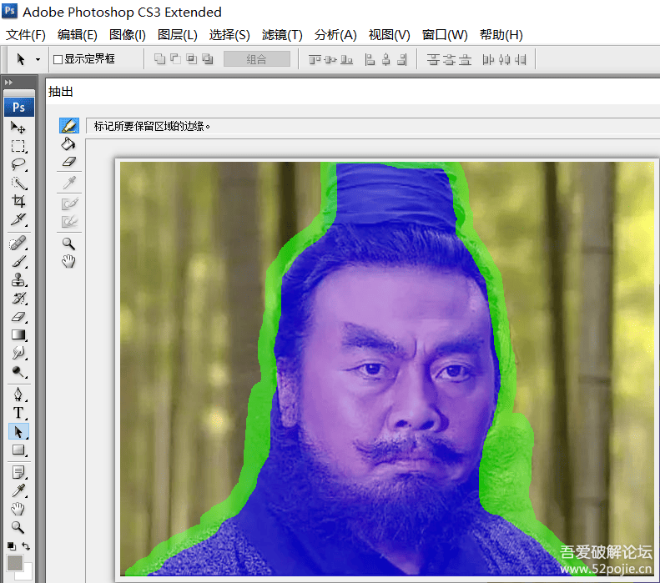This screenshot has height=583, width=660.
Task: Select the Move tool in main toolbox
Action: coord(18,127)
